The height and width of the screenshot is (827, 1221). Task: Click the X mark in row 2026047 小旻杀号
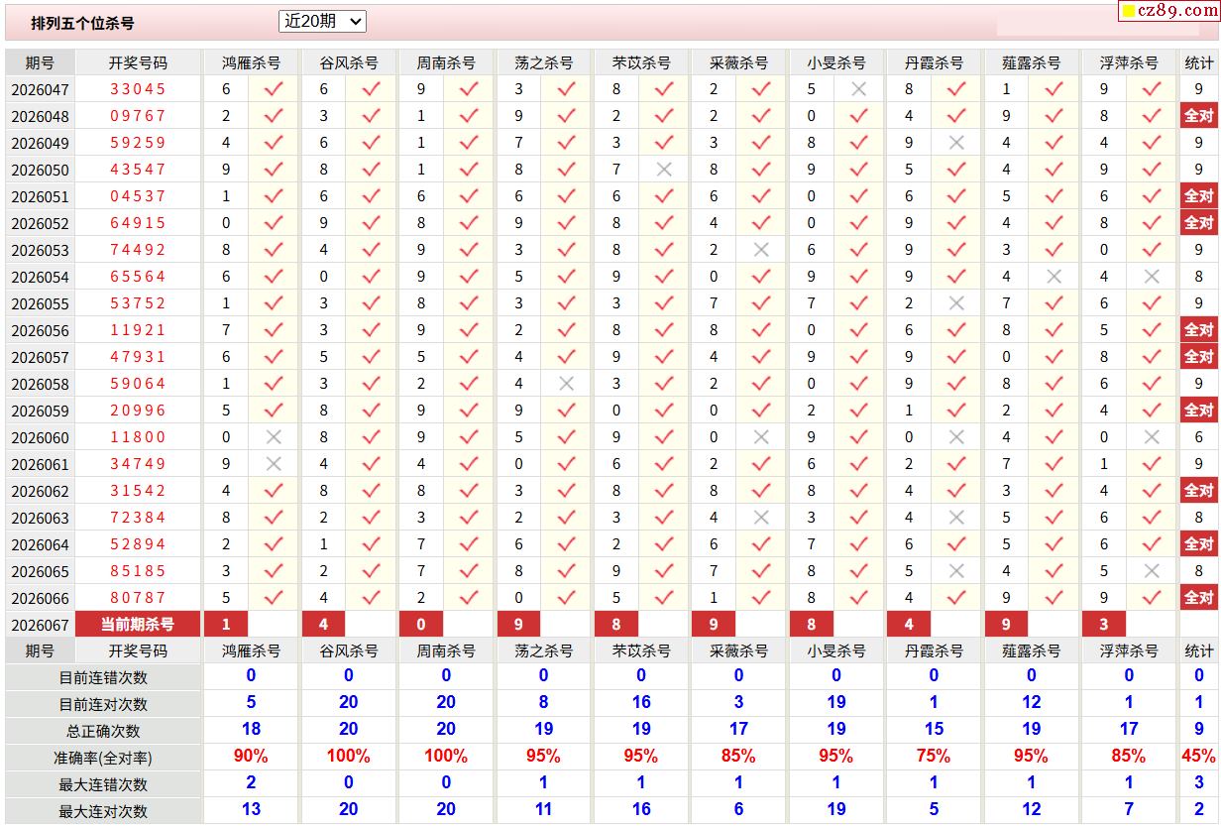click(x=858, y=89)
